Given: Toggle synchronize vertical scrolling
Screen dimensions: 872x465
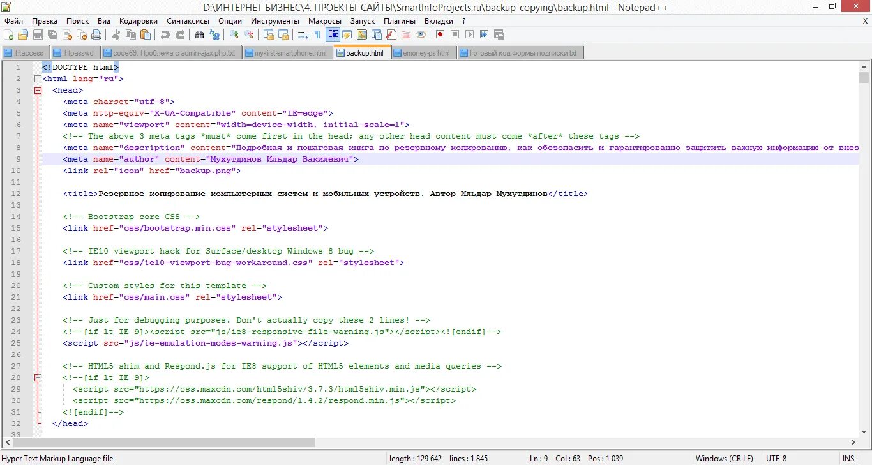Looking at the screenshot, I should tap(269, 34).
